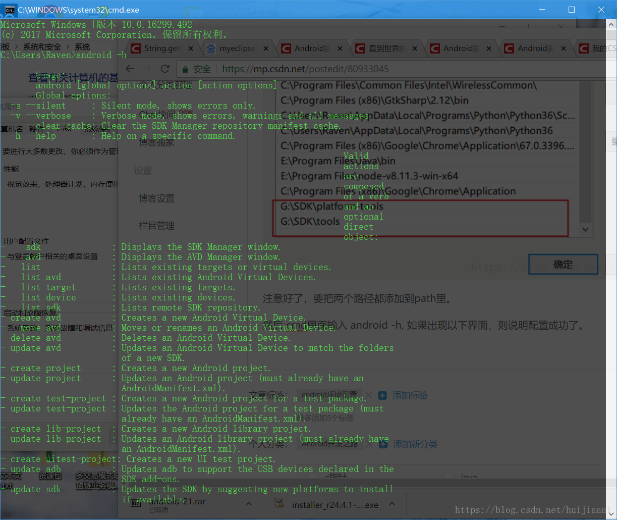Viewport: 617px width, 520px height.
Task: Click the cmd.exe icon in the title bar
Action: [x=10, y=10]
